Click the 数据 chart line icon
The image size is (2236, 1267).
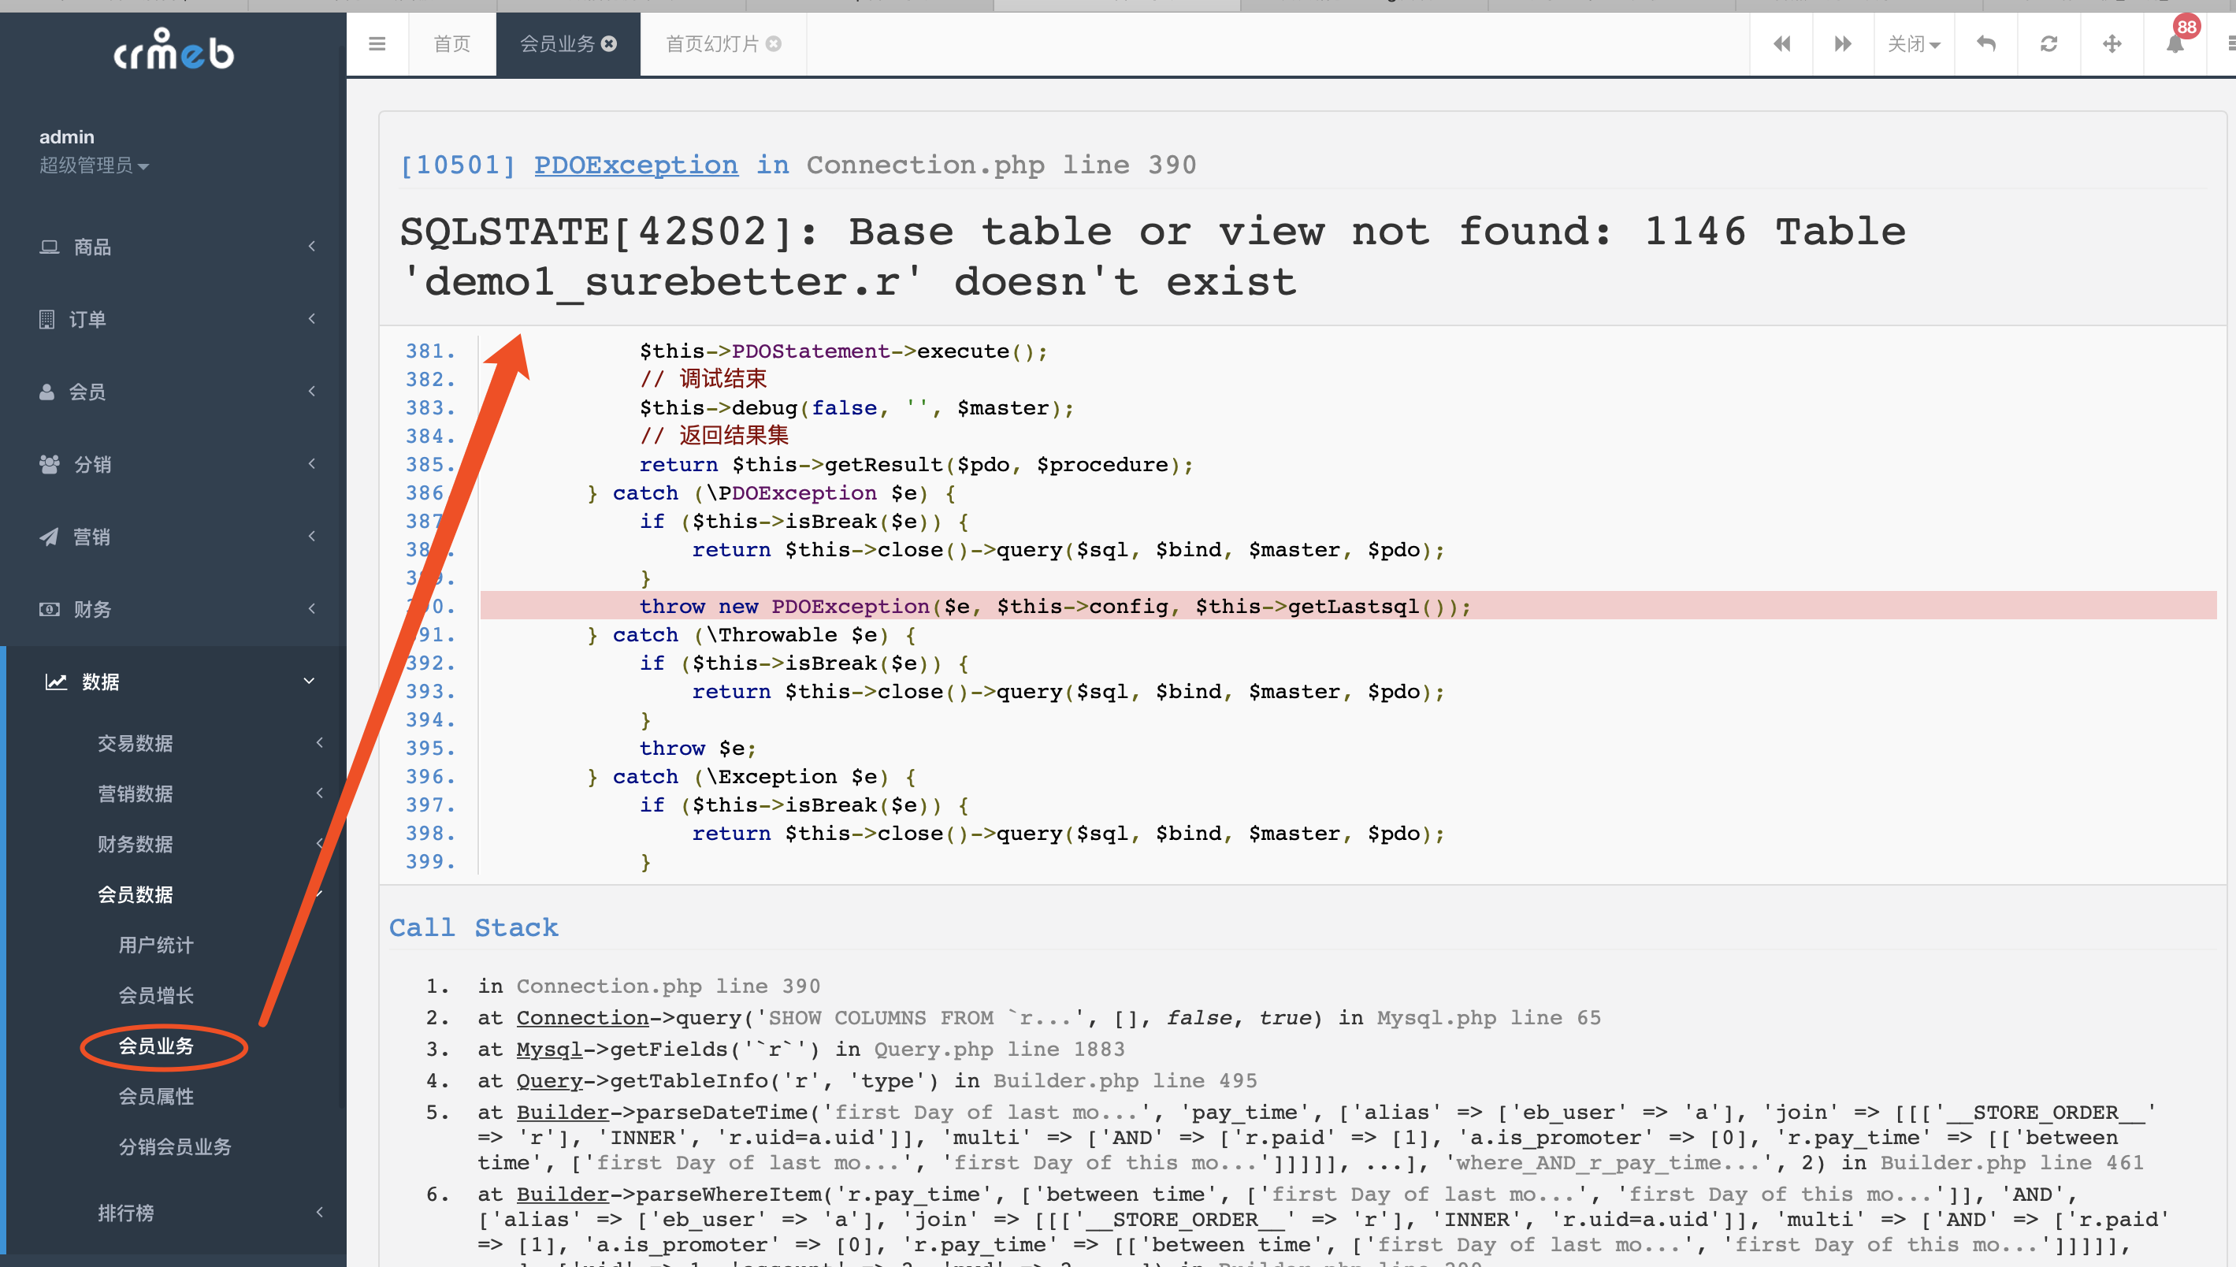click(57, 682)
